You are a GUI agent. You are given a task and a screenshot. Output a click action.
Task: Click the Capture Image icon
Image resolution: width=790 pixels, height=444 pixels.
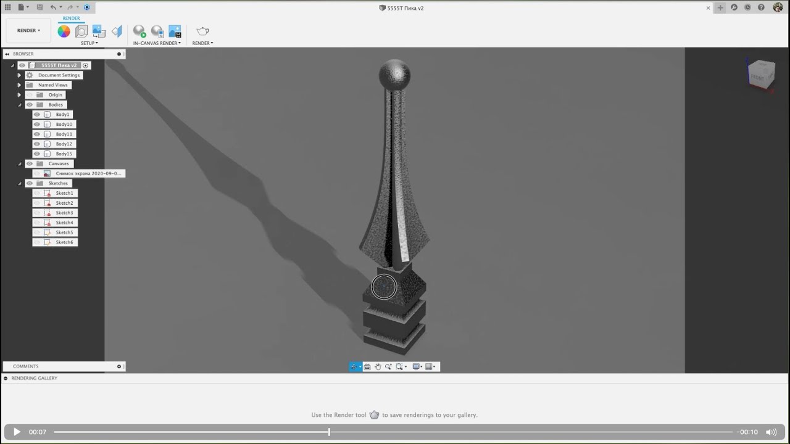(x=175, y=31)
